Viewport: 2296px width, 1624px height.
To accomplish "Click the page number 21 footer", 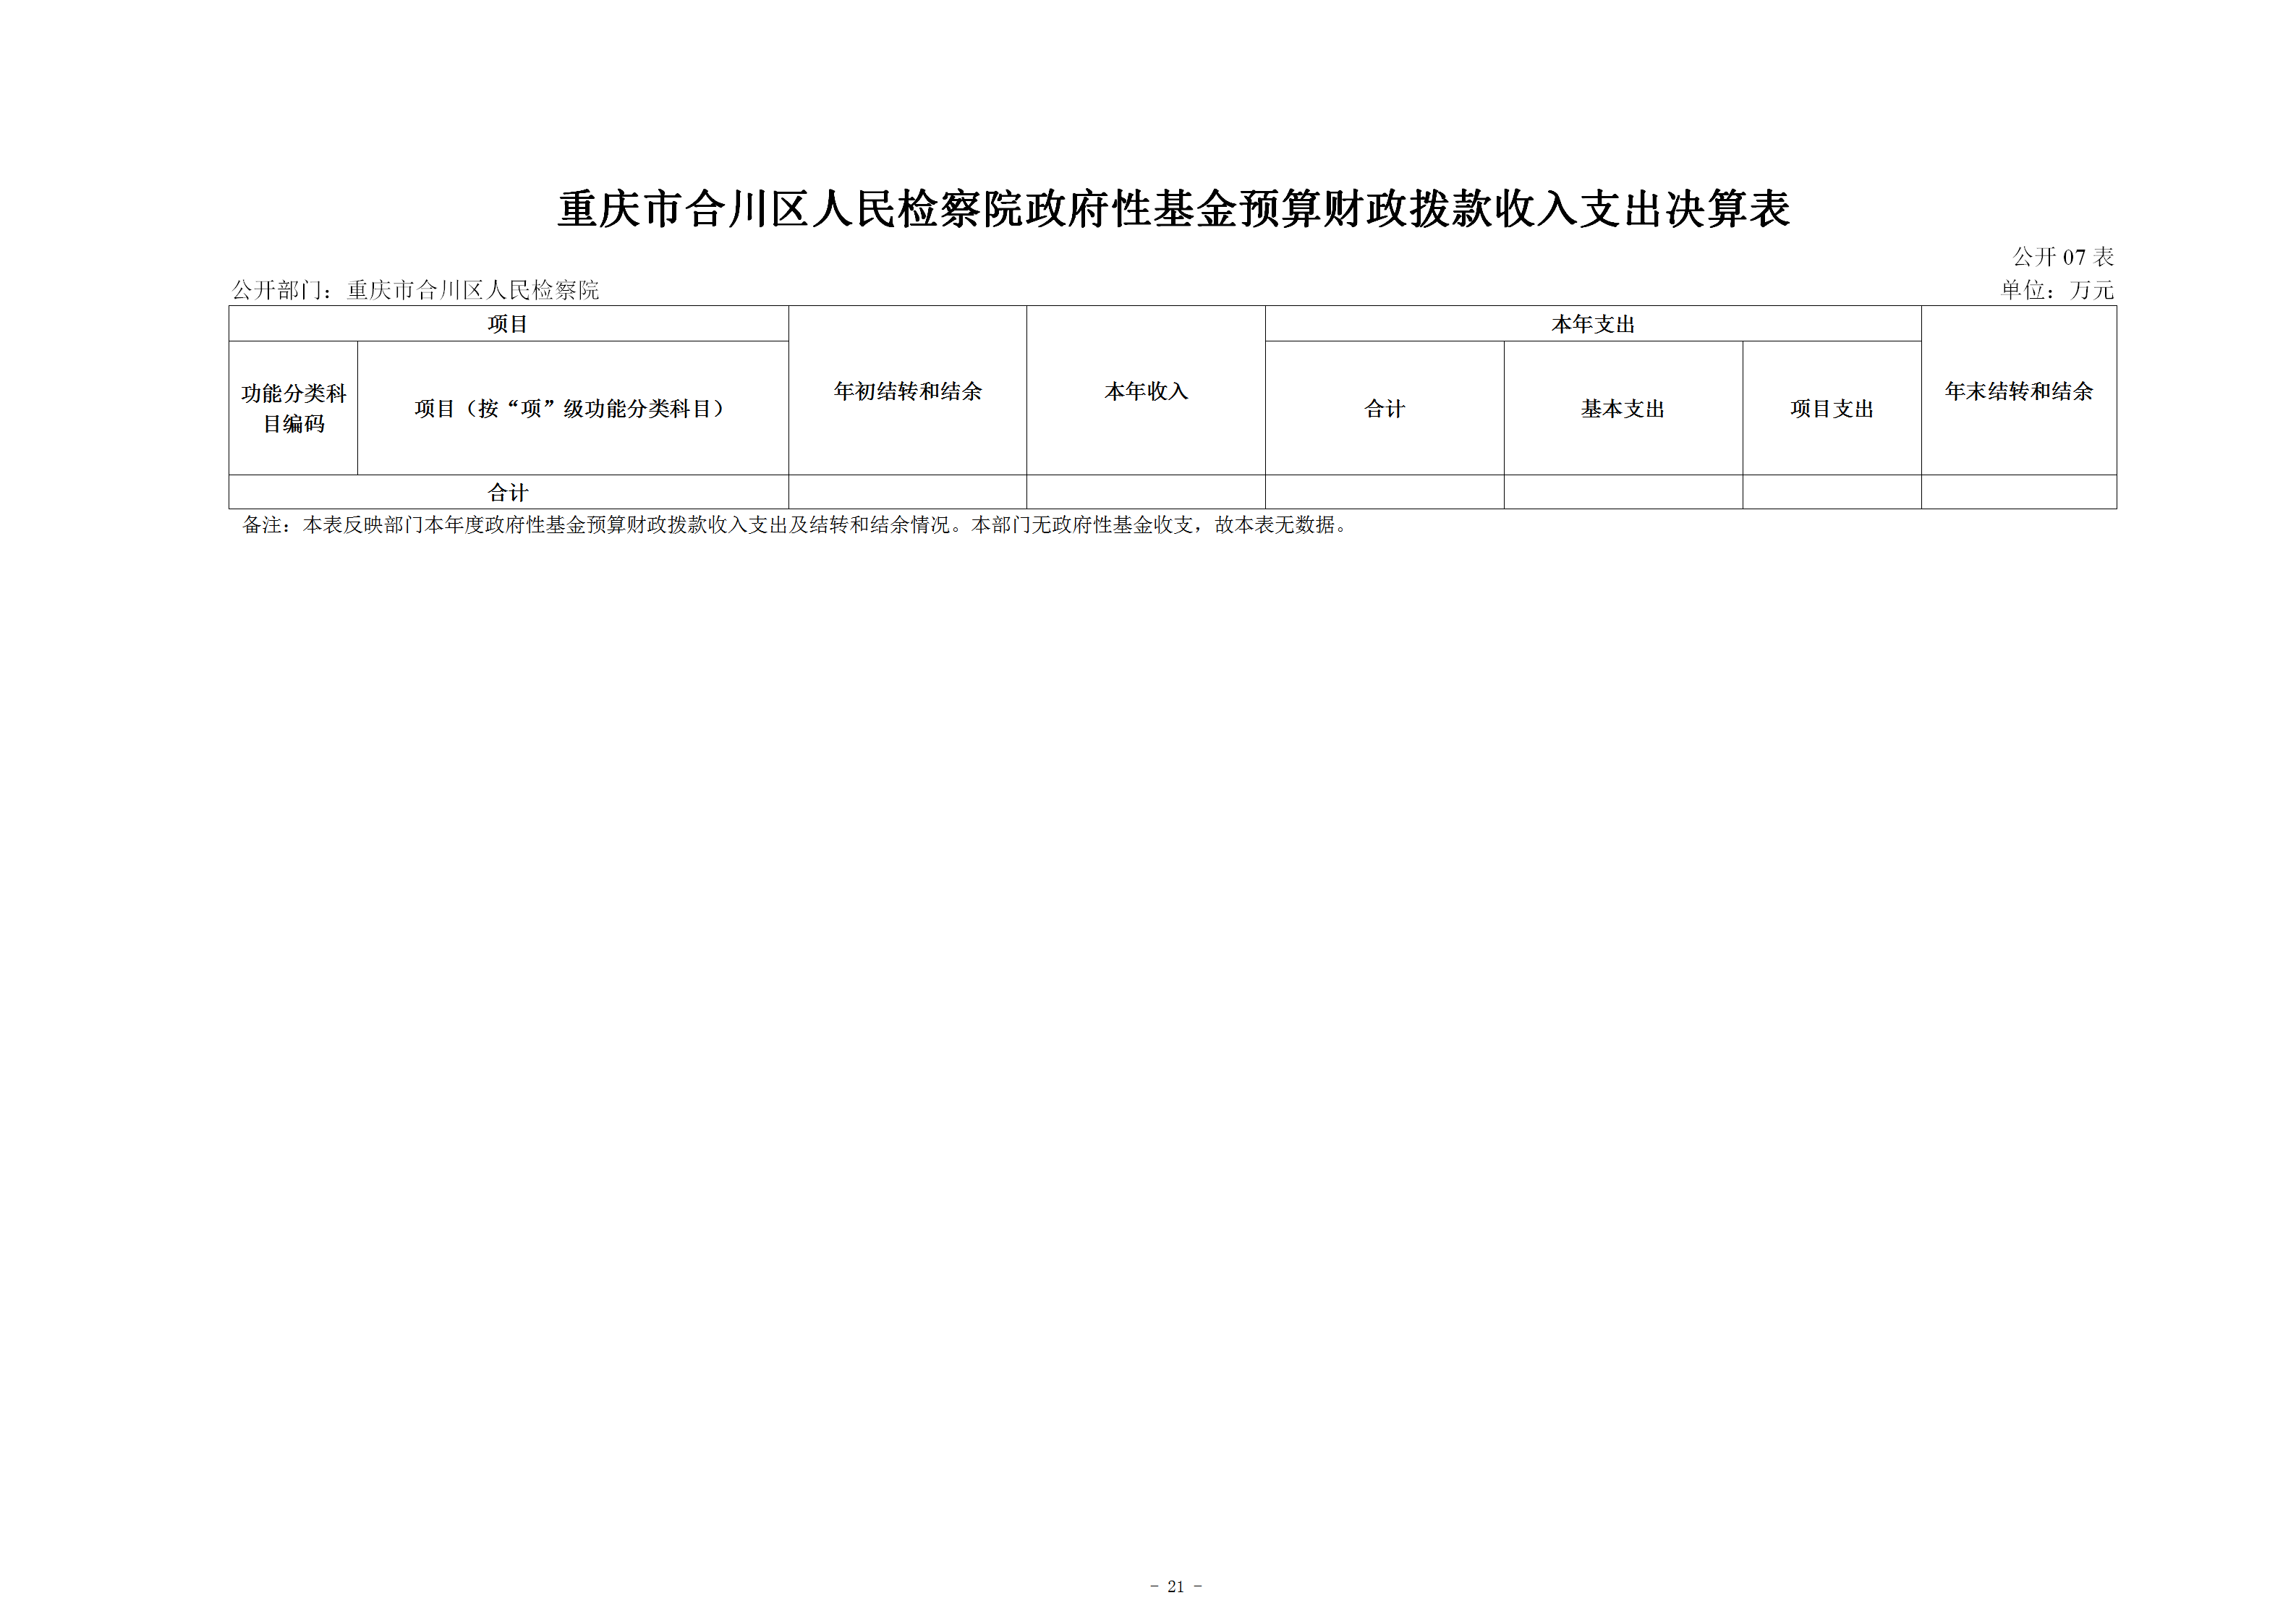I will (x=1176, y=1586).
